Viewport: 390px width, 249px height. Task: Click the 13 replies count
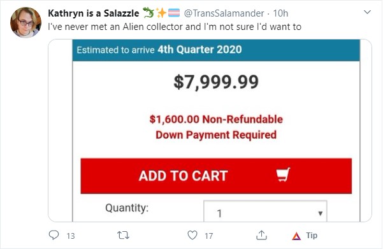pos(71,236)
